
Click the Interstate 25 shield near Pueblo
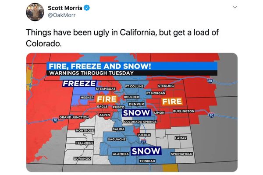pos(144,142)
